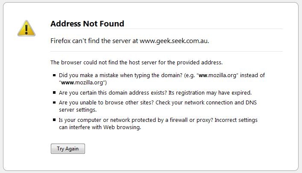Click the bold "ww" in ww.mozilla.org example
Viewport: 302px width, 173px height.
pyautogui.click(x=202, y=75)
